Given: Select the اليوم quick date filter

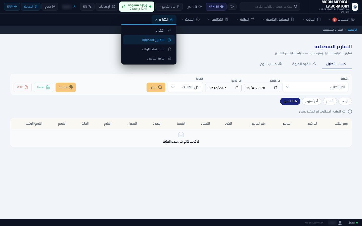Looking at the screenshot, I should pos(345,101).
